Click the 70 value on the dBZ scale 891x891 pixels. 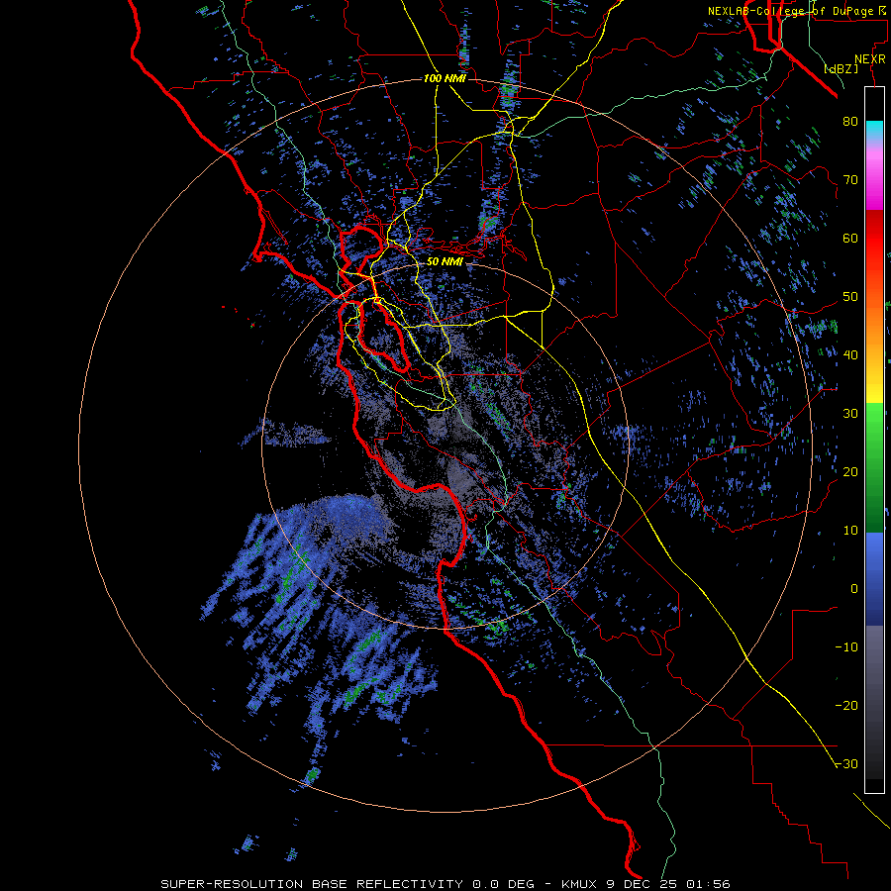850,180
